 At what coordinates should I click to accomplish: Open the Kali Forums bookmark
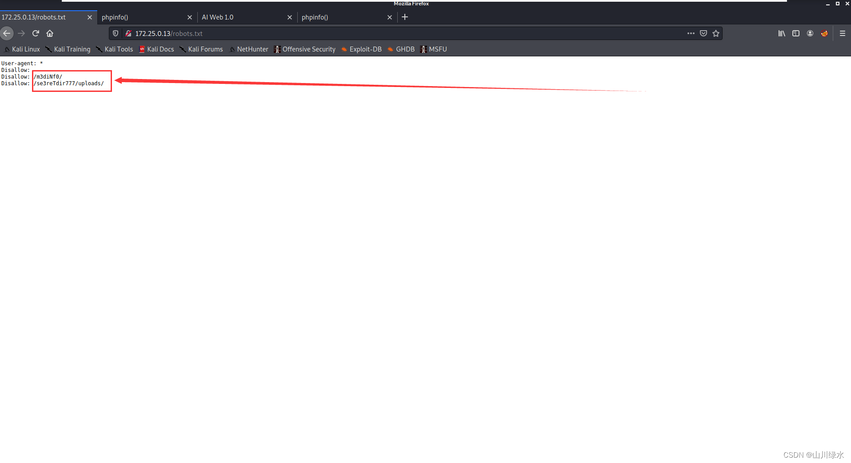[x=201, y=49]
